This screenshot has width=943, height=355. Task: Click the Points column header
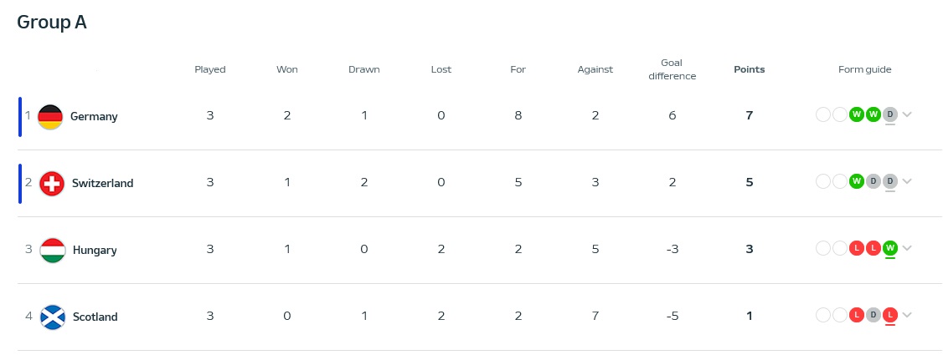750,69
